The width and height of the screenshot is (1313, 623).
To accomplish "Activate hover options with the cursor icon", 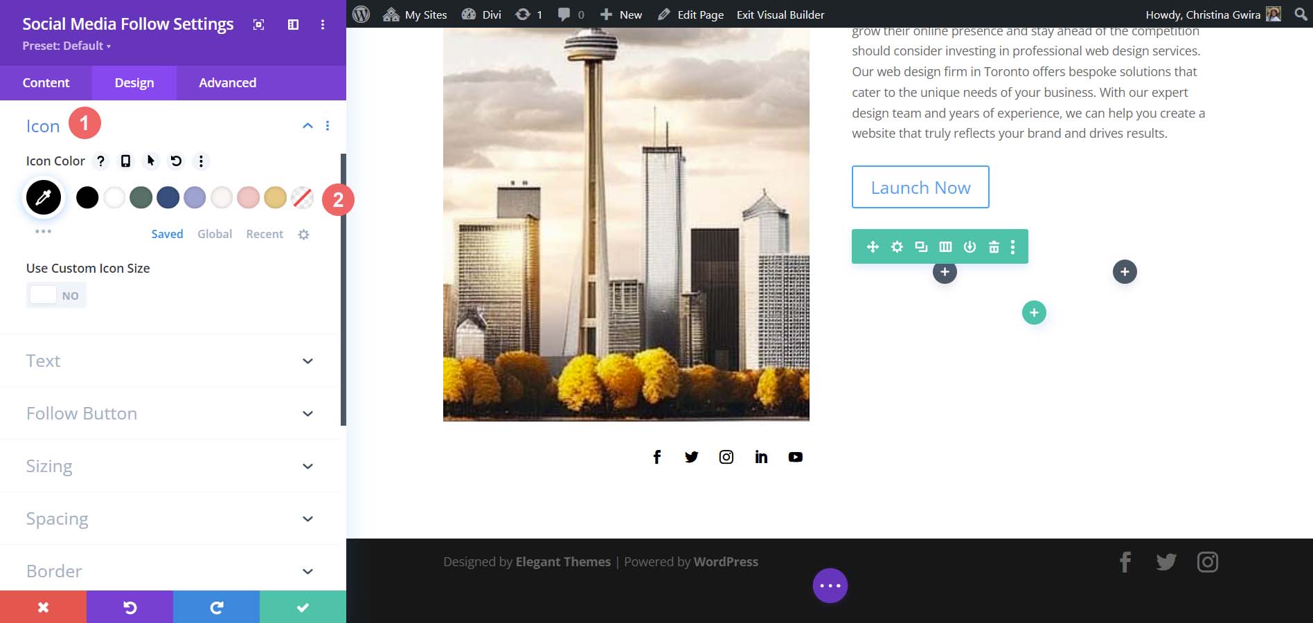I will [x=150, y=161].
